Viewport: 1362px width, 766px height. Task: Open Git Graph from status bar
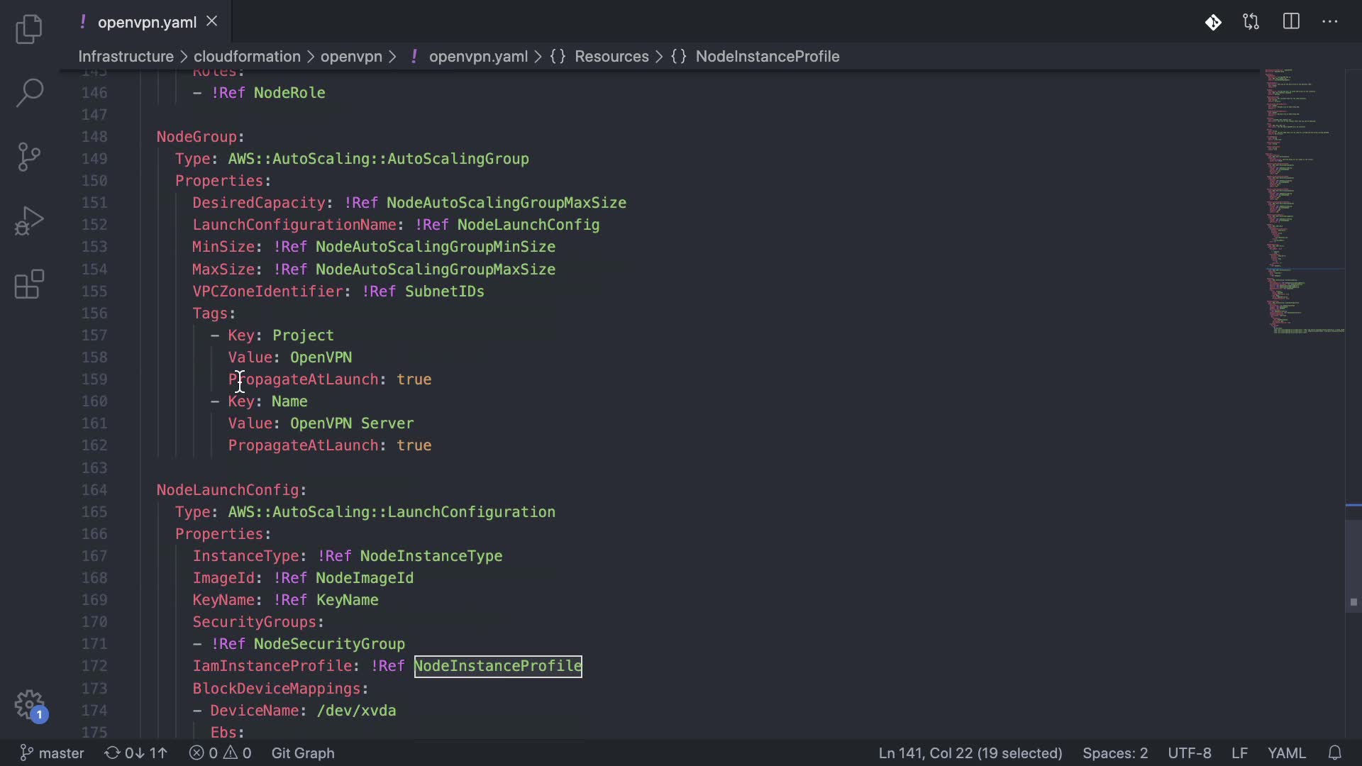[x=303, y=753]
